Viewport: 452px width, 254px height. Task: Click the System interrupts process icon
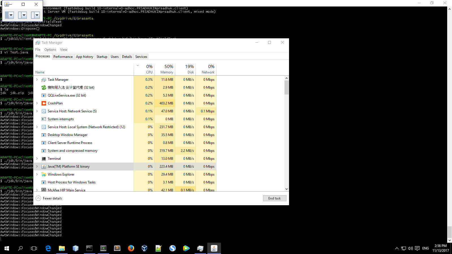click(44, 119)
